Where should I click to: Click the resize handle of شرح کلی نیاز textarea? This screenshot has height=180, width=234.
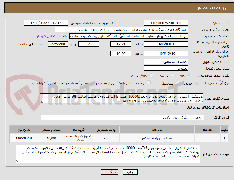42,102
